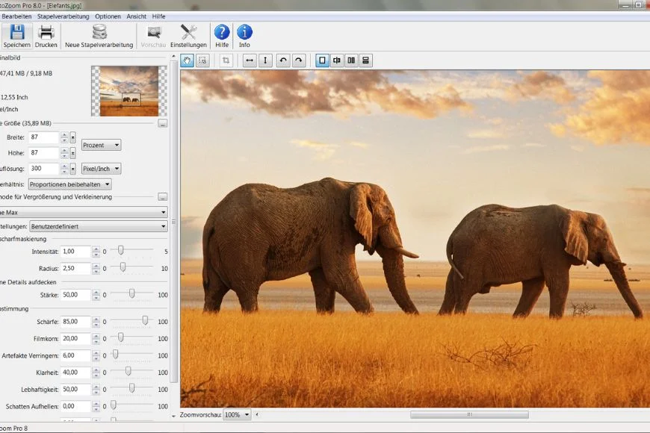The image size is (650, 433).
Task: Rotate the image clockwise
Action: click(299, 60)
